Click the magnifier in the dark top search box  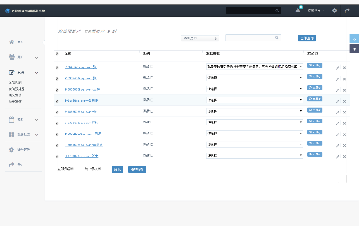pyautogui.click(x=277, y=10)
